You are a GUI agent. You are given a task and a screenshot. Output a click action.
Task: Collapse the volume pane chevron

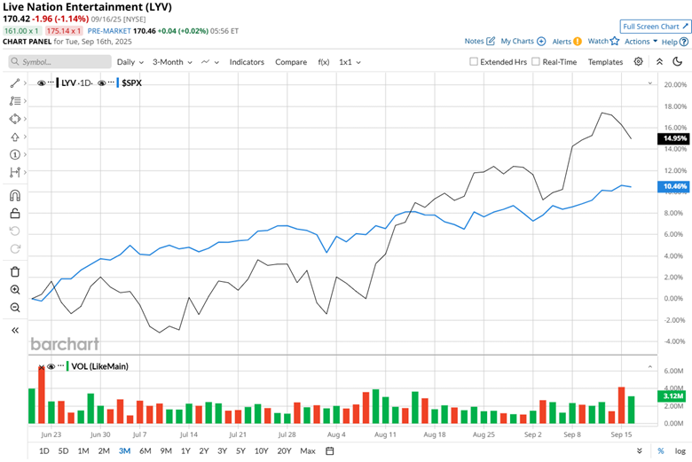(650, 367)
